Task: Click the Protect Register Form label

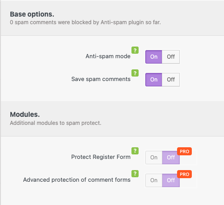Action: (101, 157)
